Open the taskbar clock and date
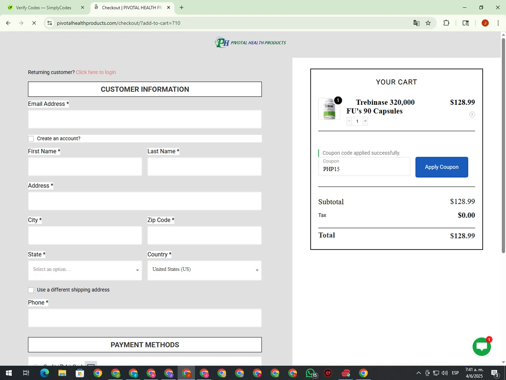Image resolution: width=506 pixels, height=380 pixels. pyautogui.click(x=474, y=373)
